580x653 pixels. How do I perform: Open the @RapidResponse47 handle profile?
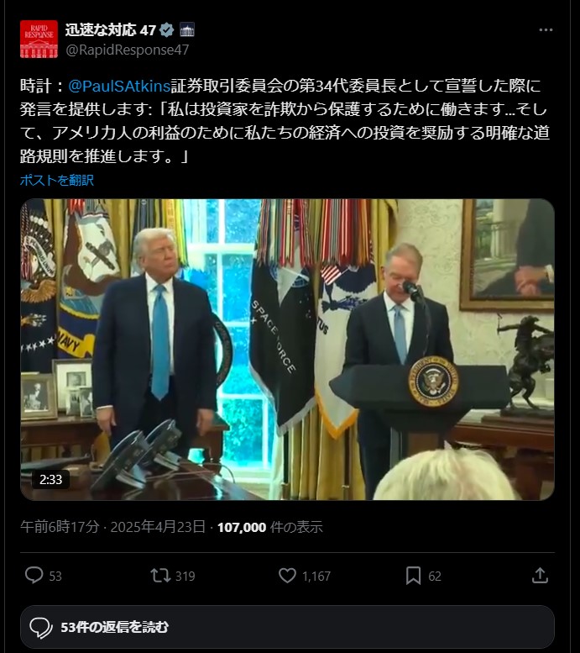pos(128,50)
